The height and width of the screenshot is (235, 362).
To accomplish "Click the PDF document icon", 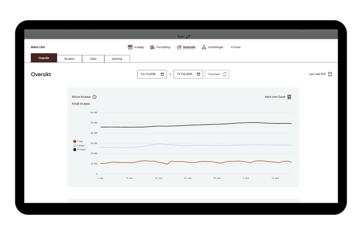I will click(330, 74).
